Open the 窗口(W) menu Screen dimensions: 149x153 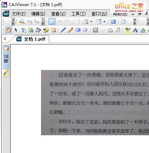pyautogui.click(x=99, y=14)
